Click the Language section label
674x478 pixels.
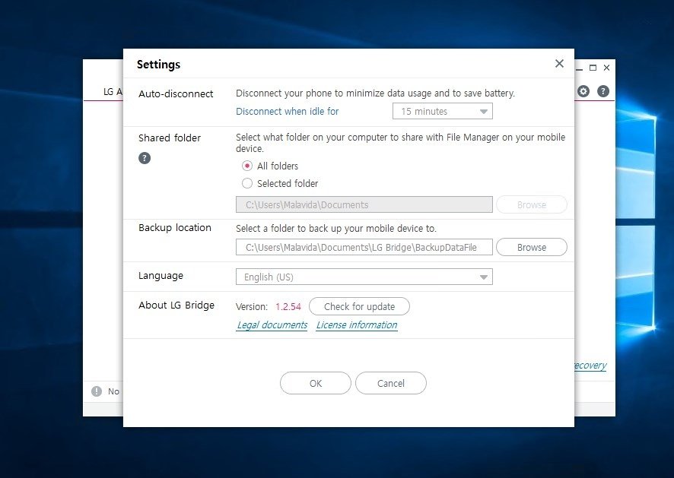(161, 276)
